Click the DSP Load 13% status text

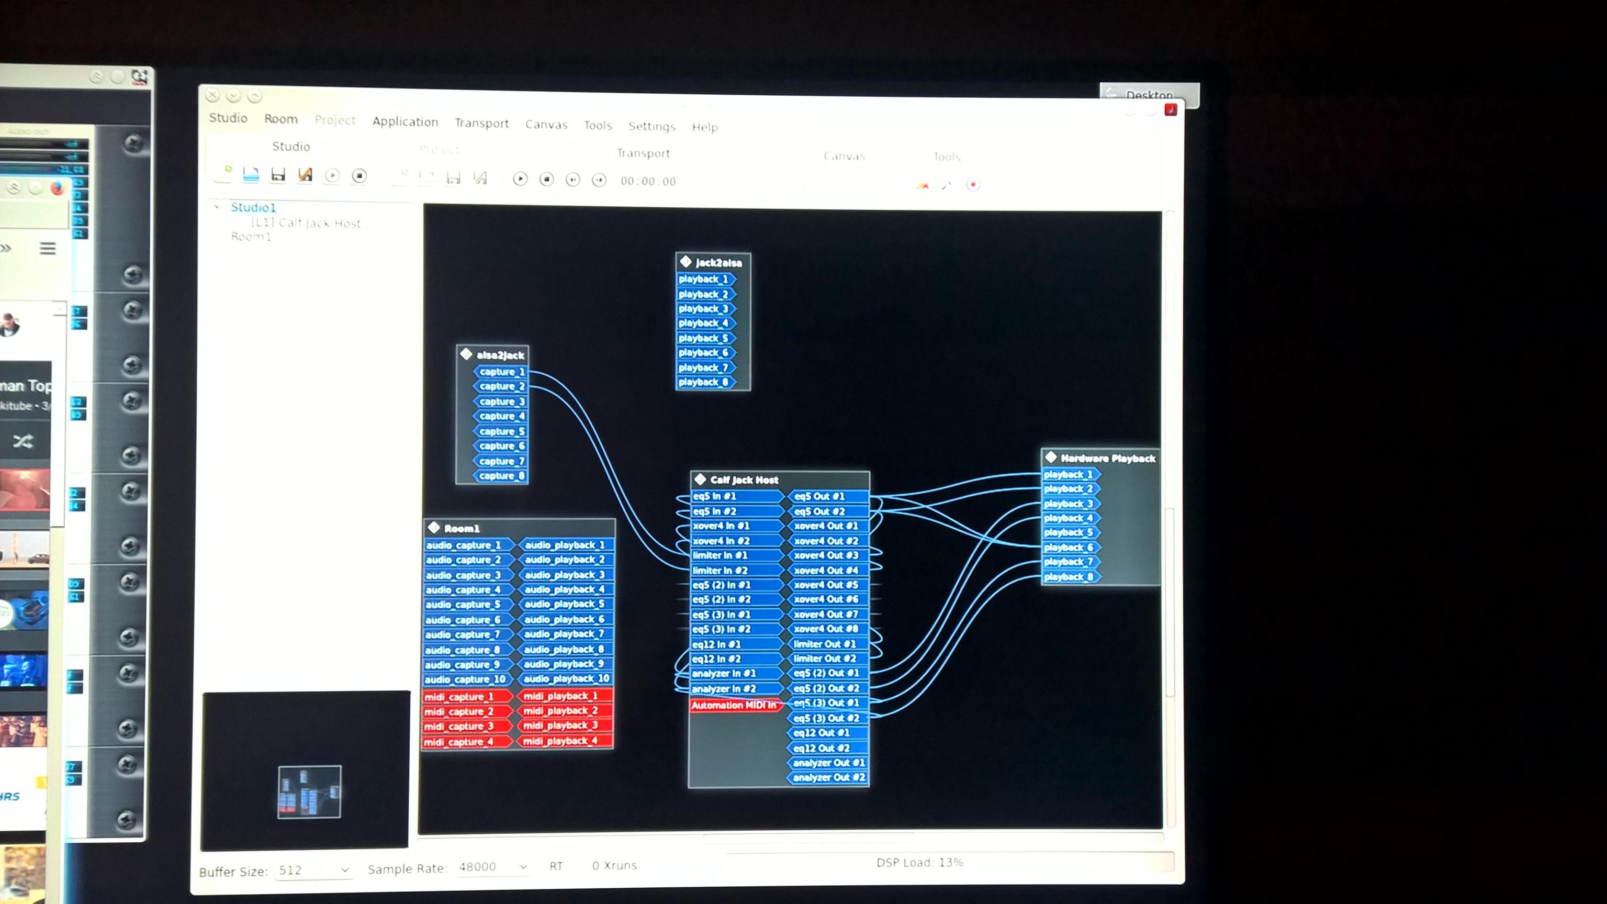[x=920, y=862]
